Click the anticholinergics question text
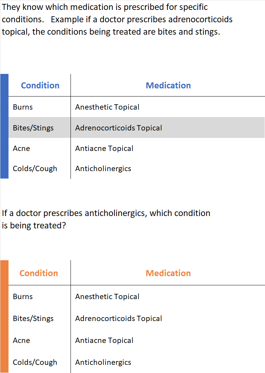Viewport: 265px width, 373px height. point(106,219)
